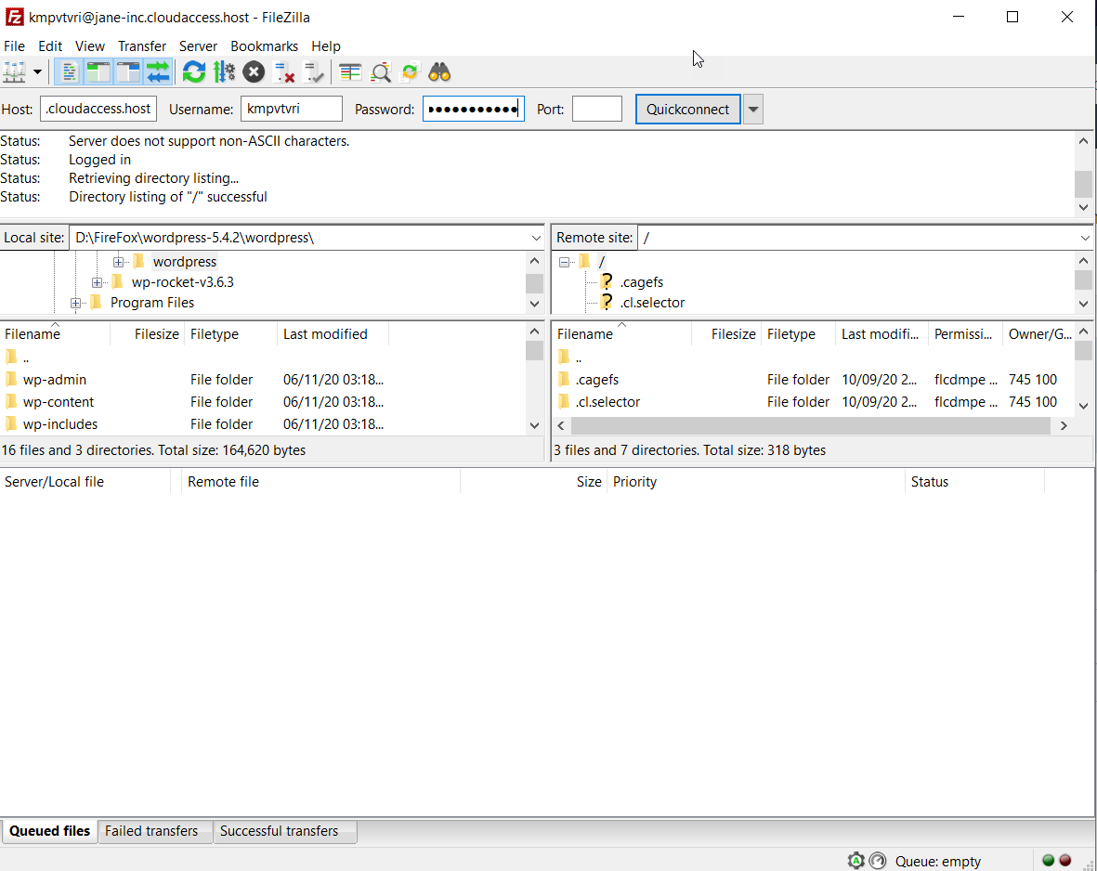The height and width of the screenshot is (871, 1097).
Task: Sort remote files by Permissions column
Action: 963,334
